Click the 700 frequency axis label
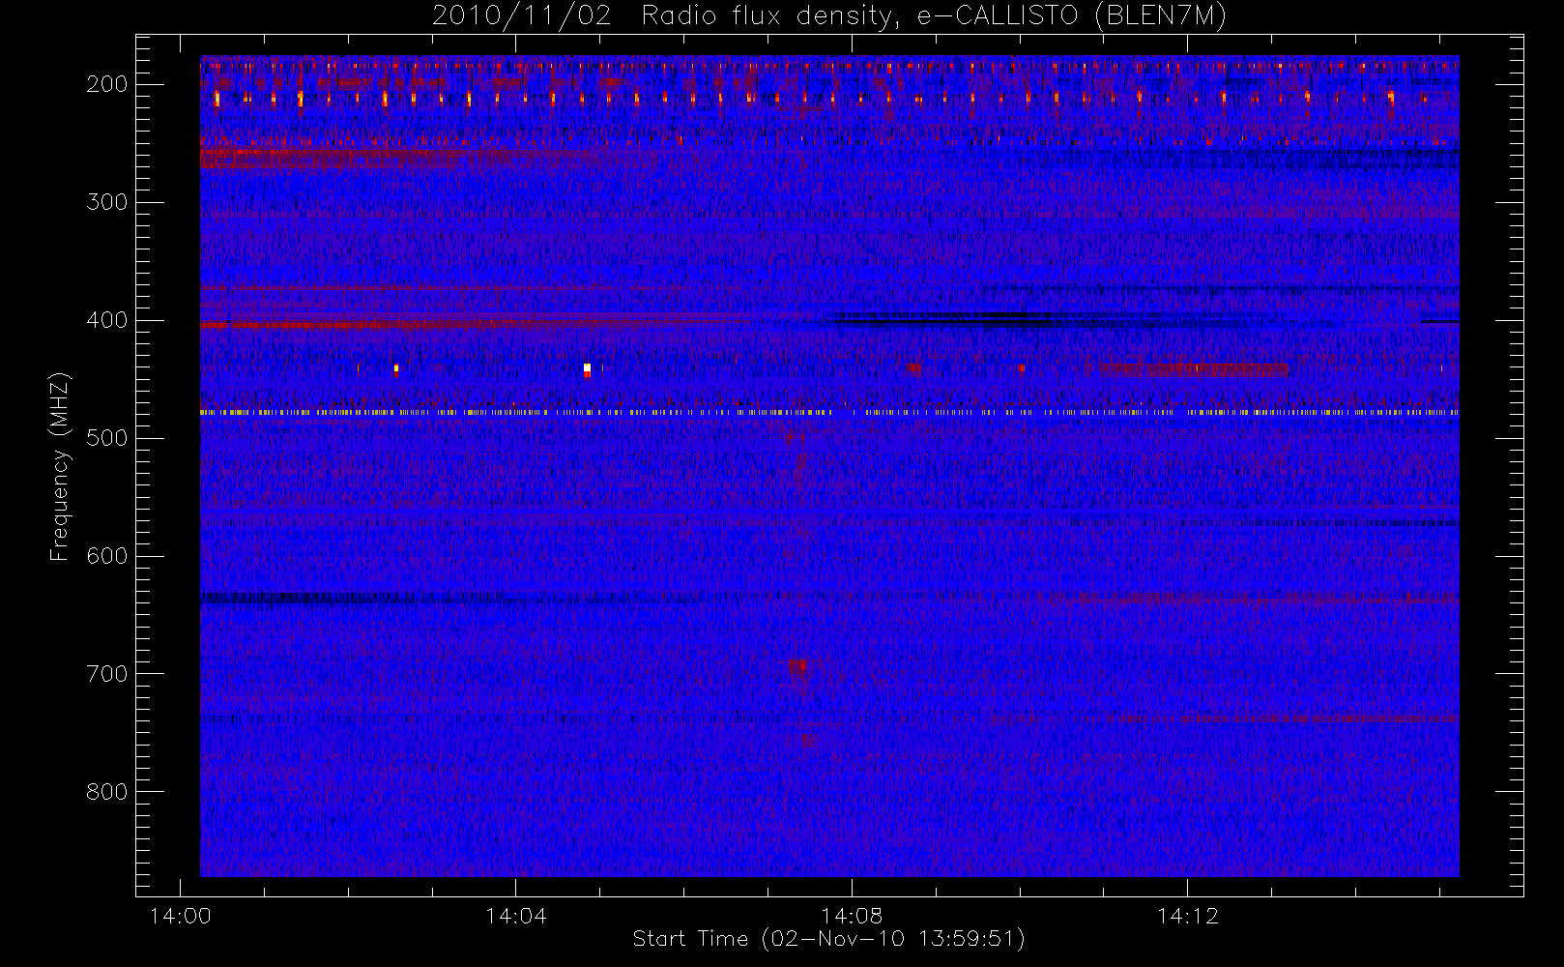The width and height of the screenshot is (1564, 967). 106,674
